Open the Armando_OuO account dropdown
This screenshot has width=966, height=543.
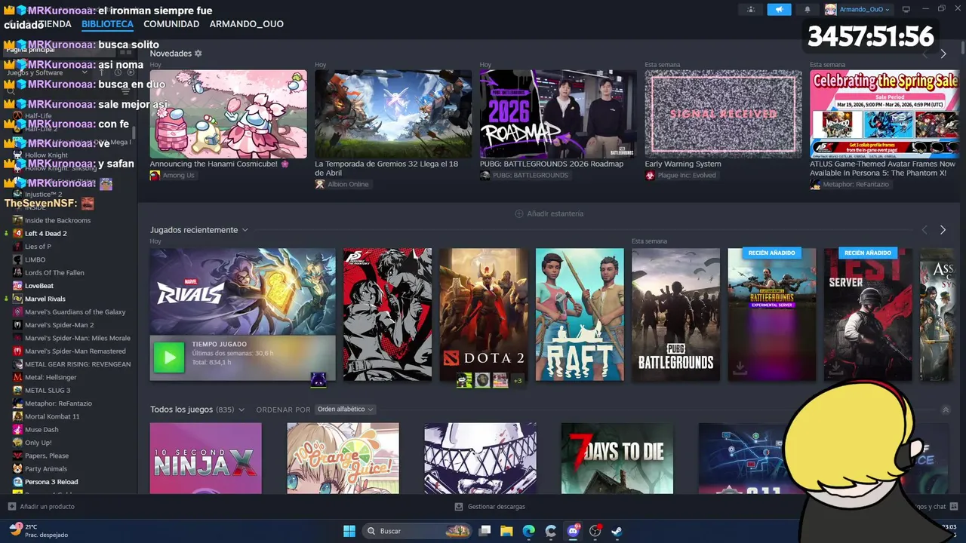(857, 9)
